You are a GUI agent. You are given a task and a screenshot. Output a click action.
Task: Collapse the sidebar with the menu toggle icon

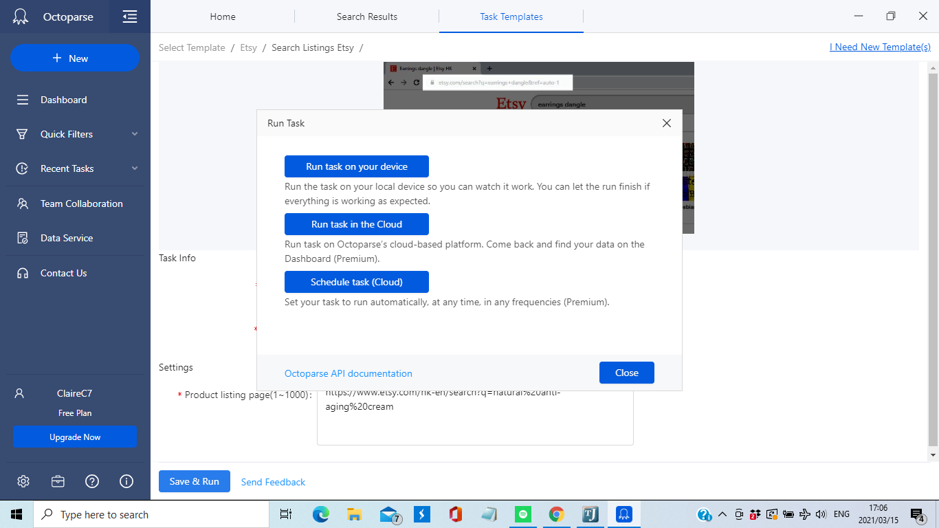[130, 16]
